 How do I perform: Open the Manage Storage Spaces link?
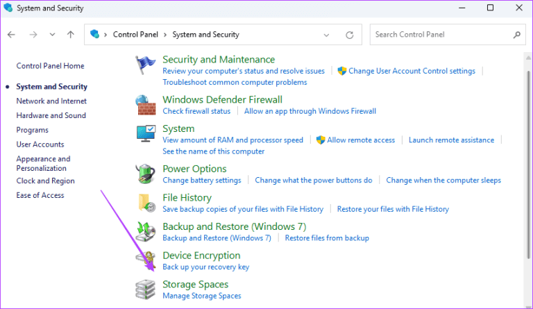pos(201,296)
